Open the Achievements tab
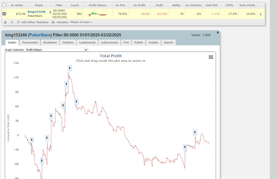278x179 pixels. point(109,43)
